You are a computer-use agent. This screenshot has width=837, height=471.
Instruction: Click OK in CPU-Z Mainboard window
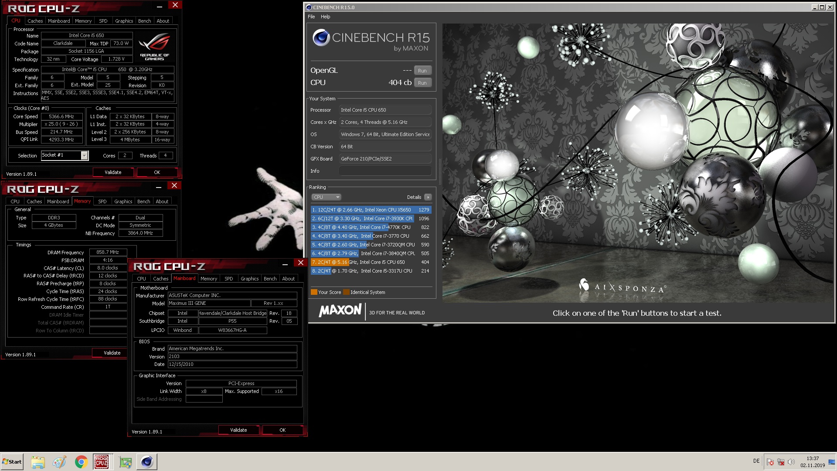pyautogui.click(x=282, y=430)
